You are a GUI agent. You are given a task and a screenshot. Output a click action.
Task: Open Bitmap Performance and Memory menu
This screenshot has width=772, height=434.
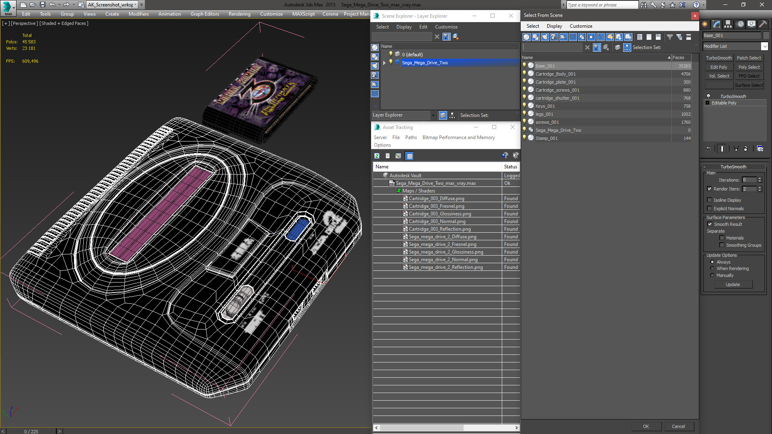click(x=458, y=137)
